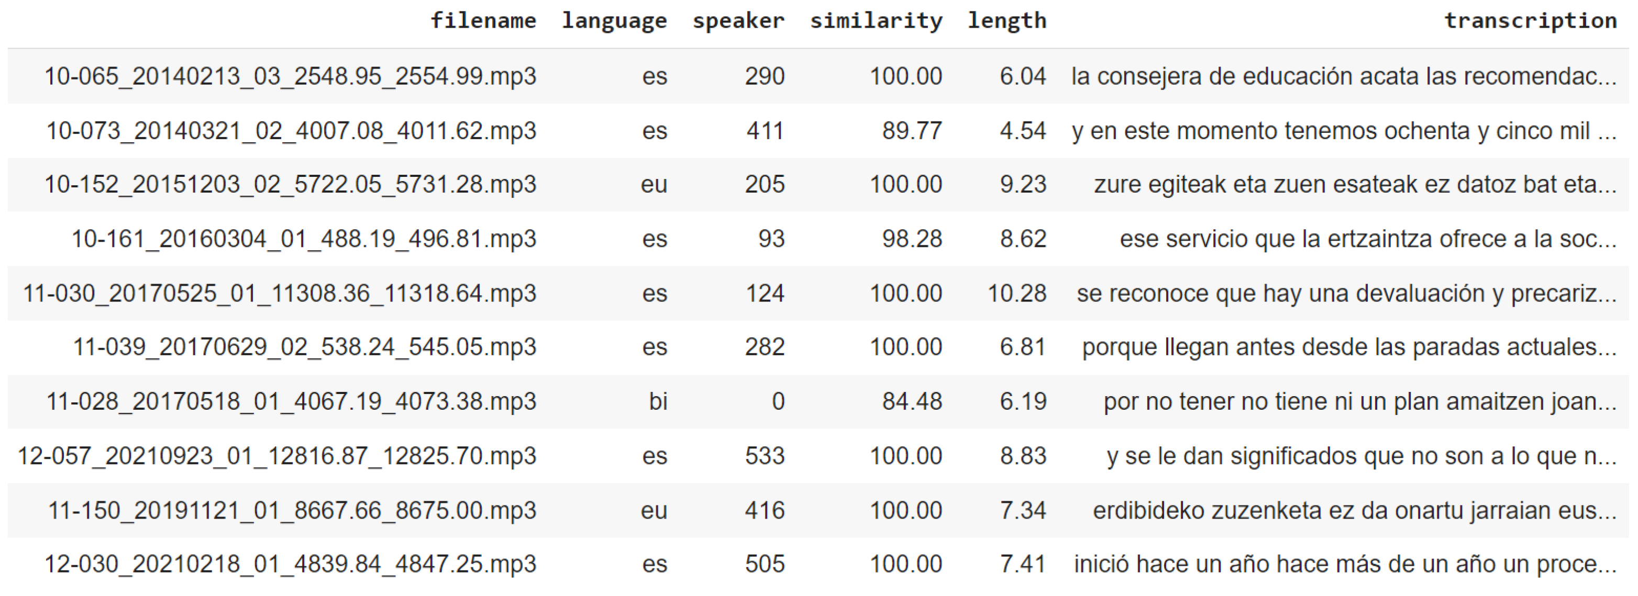Click transcription 'erdibideko zuzenketa ez da onartu'
The image size is (1638, 596).
point(1354,511)
